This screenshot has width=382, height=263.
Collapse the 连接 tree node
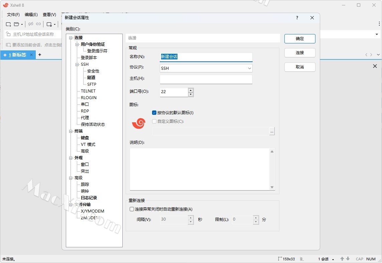(x=71, y=38)
